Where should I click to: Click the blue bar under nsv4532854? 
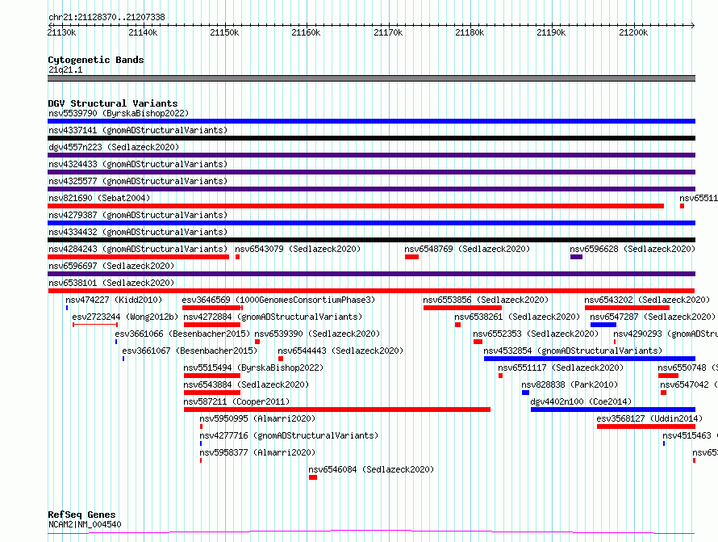click(590, 359)
